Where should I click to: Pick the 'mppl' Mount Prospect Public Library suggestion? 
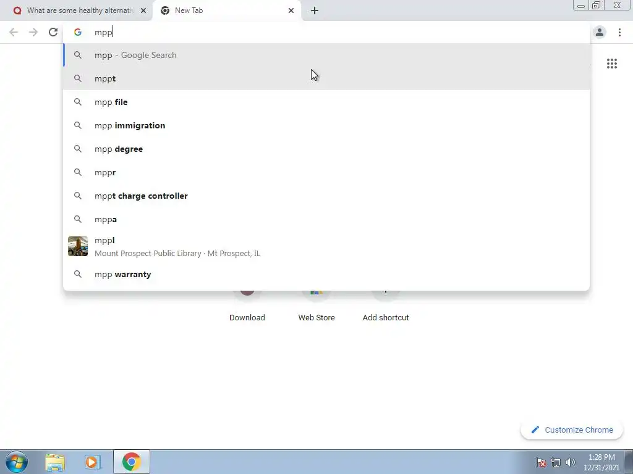click(x=326, y=246)
